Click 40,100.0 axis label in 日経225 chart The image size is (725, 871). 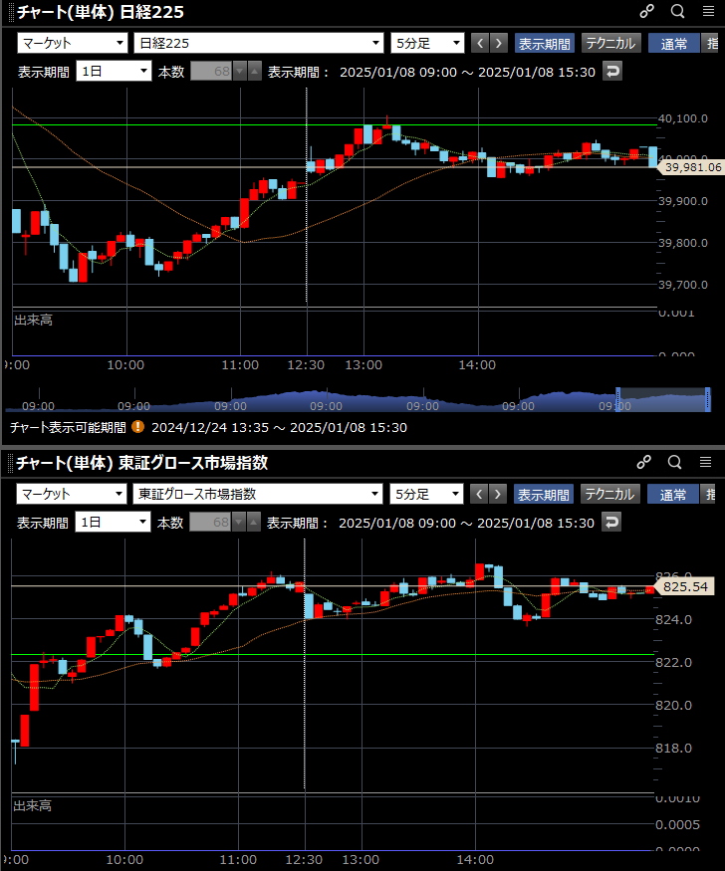pos(683,118)
